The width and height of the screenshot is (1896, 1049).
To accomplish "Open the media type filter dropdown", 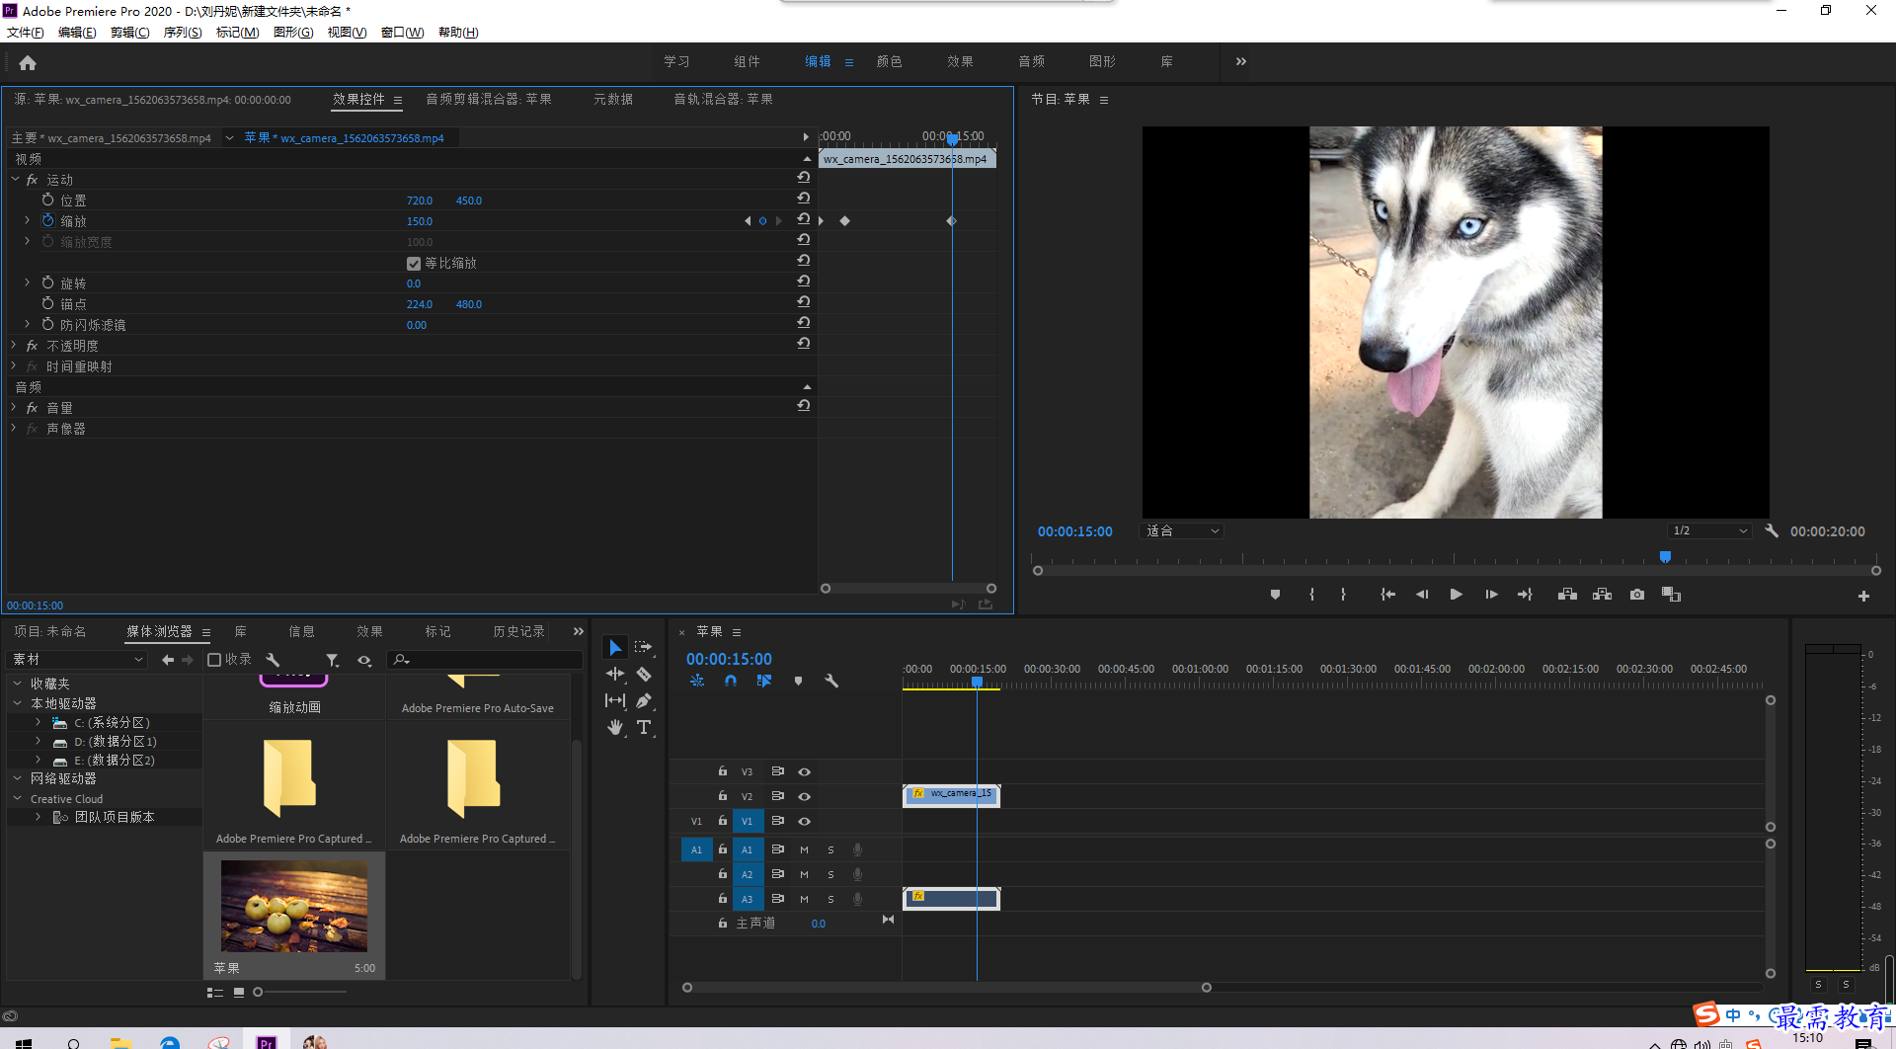I will coord(333,660).
